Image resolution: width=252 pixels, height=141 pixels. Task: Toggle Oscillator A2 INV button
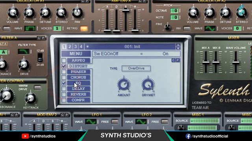coord(187,29)
